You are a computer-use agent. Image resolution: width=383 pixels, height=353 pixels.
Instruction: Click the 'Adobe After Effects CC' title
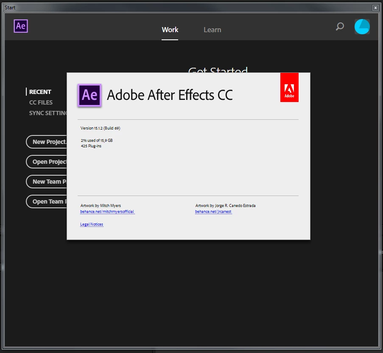pyautogui.click(x=170, y=95)
